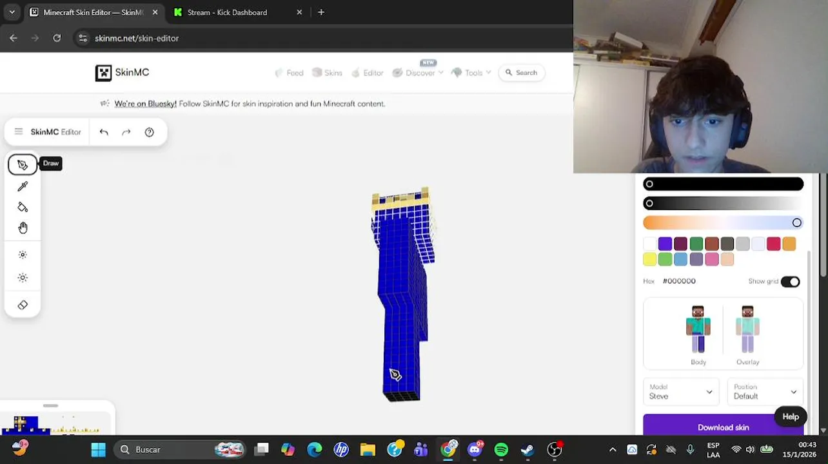Open the Feed page
828x464 pixels.
[x=289, y=73]
